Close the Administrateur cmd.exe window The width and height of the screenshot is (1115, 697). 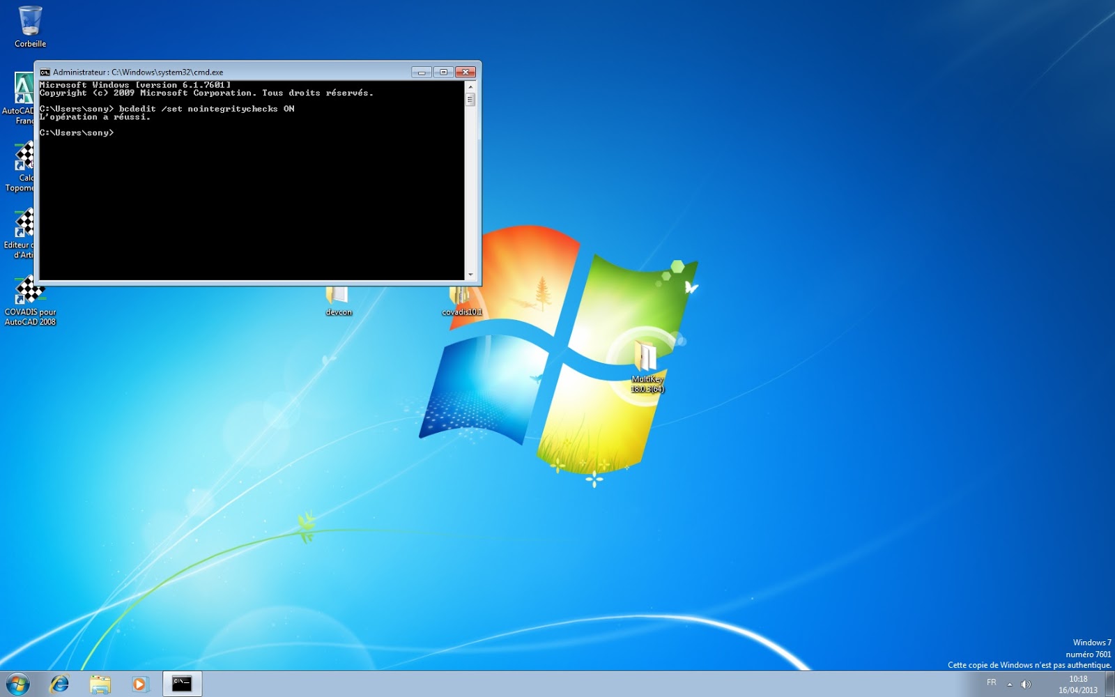[466, 72]
